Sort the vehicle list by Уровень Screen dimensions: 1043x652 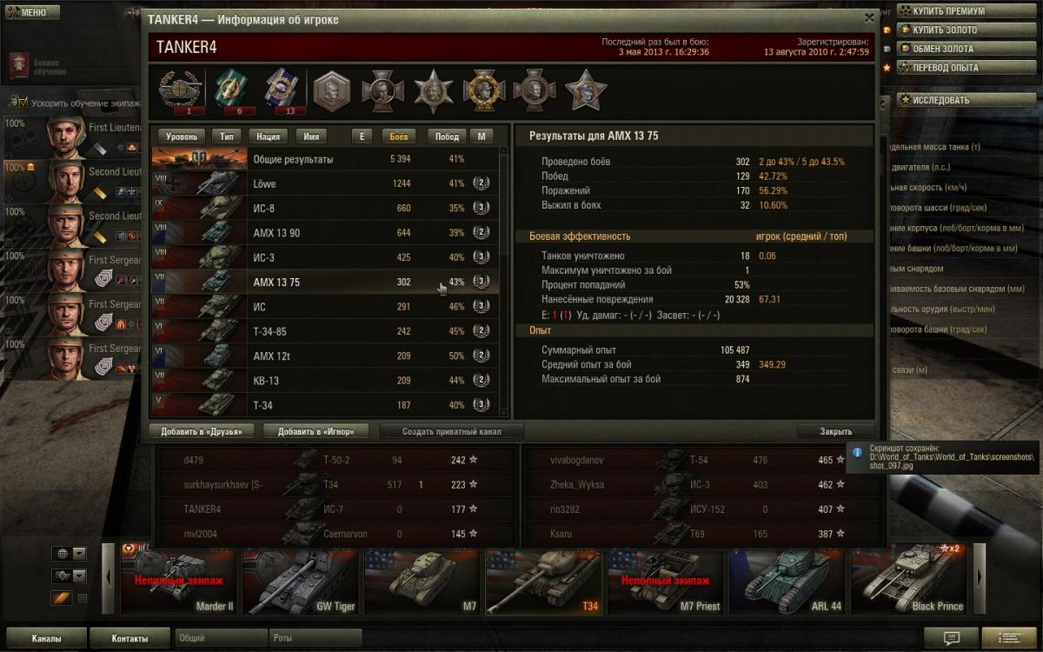pos(182,136)
